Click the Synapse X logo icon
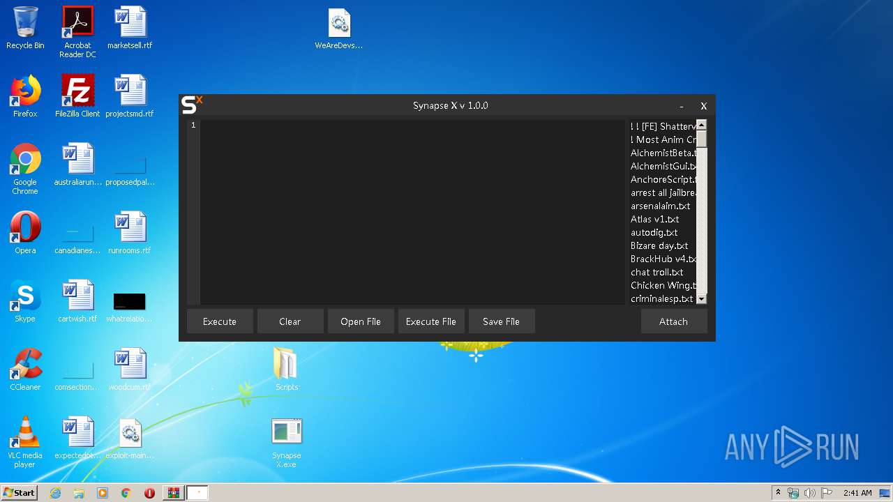Image resolution: width=893 pixels, height=502 pixels. click(192, 105)
